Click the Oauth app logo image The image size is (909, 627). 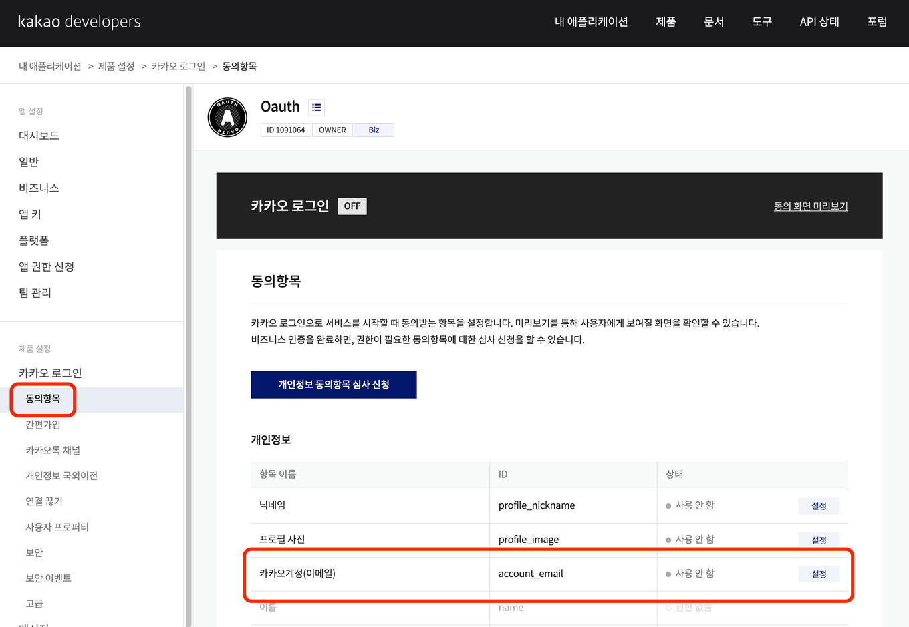point(228,117)
